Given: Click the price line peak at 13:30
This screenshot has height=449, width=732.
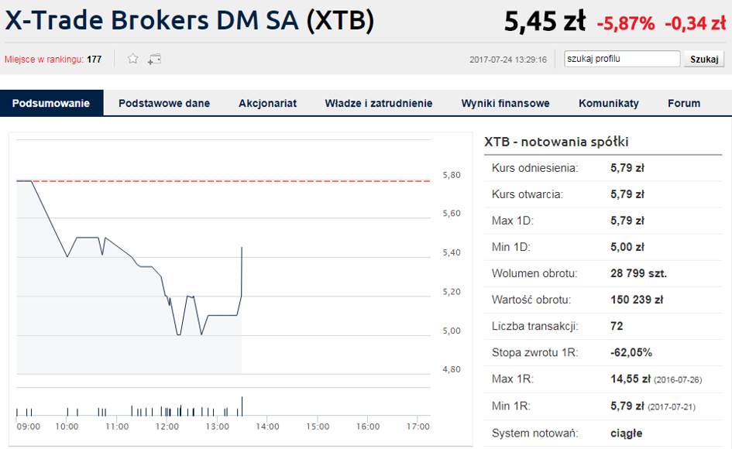Looking at the screenshot, I should 242,248.
